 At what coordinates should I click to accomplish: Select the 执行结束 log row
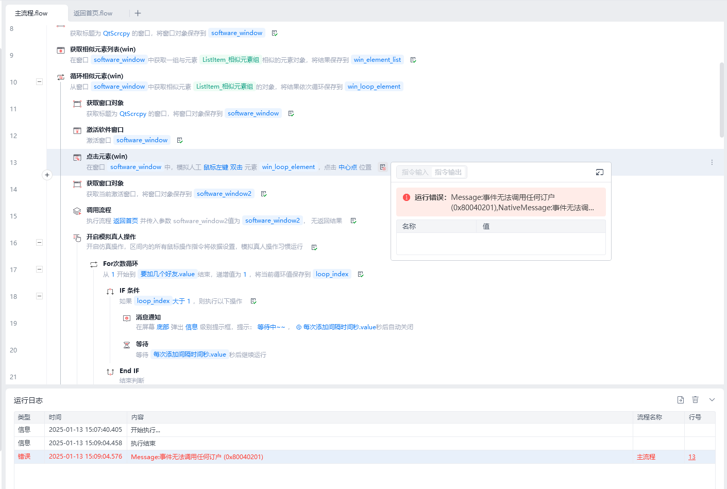(x=364, y=443)
